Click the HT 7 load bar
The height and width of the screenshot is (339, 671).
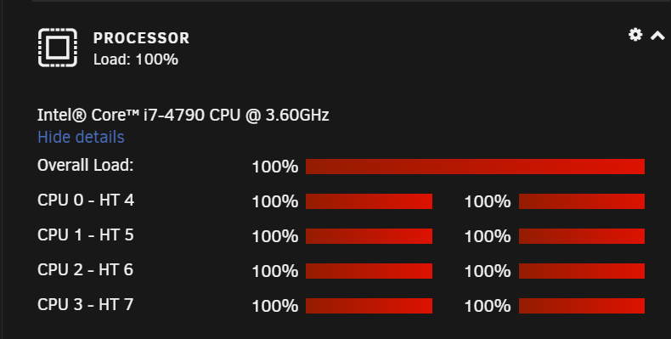582,306
